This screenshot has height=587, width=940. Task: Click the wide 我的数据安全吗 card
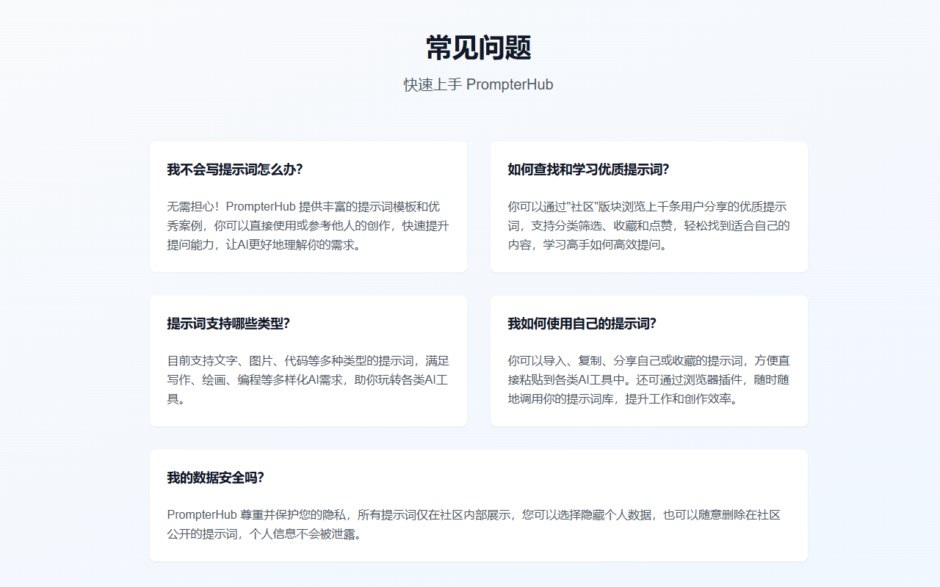click(x=479, y=505)
